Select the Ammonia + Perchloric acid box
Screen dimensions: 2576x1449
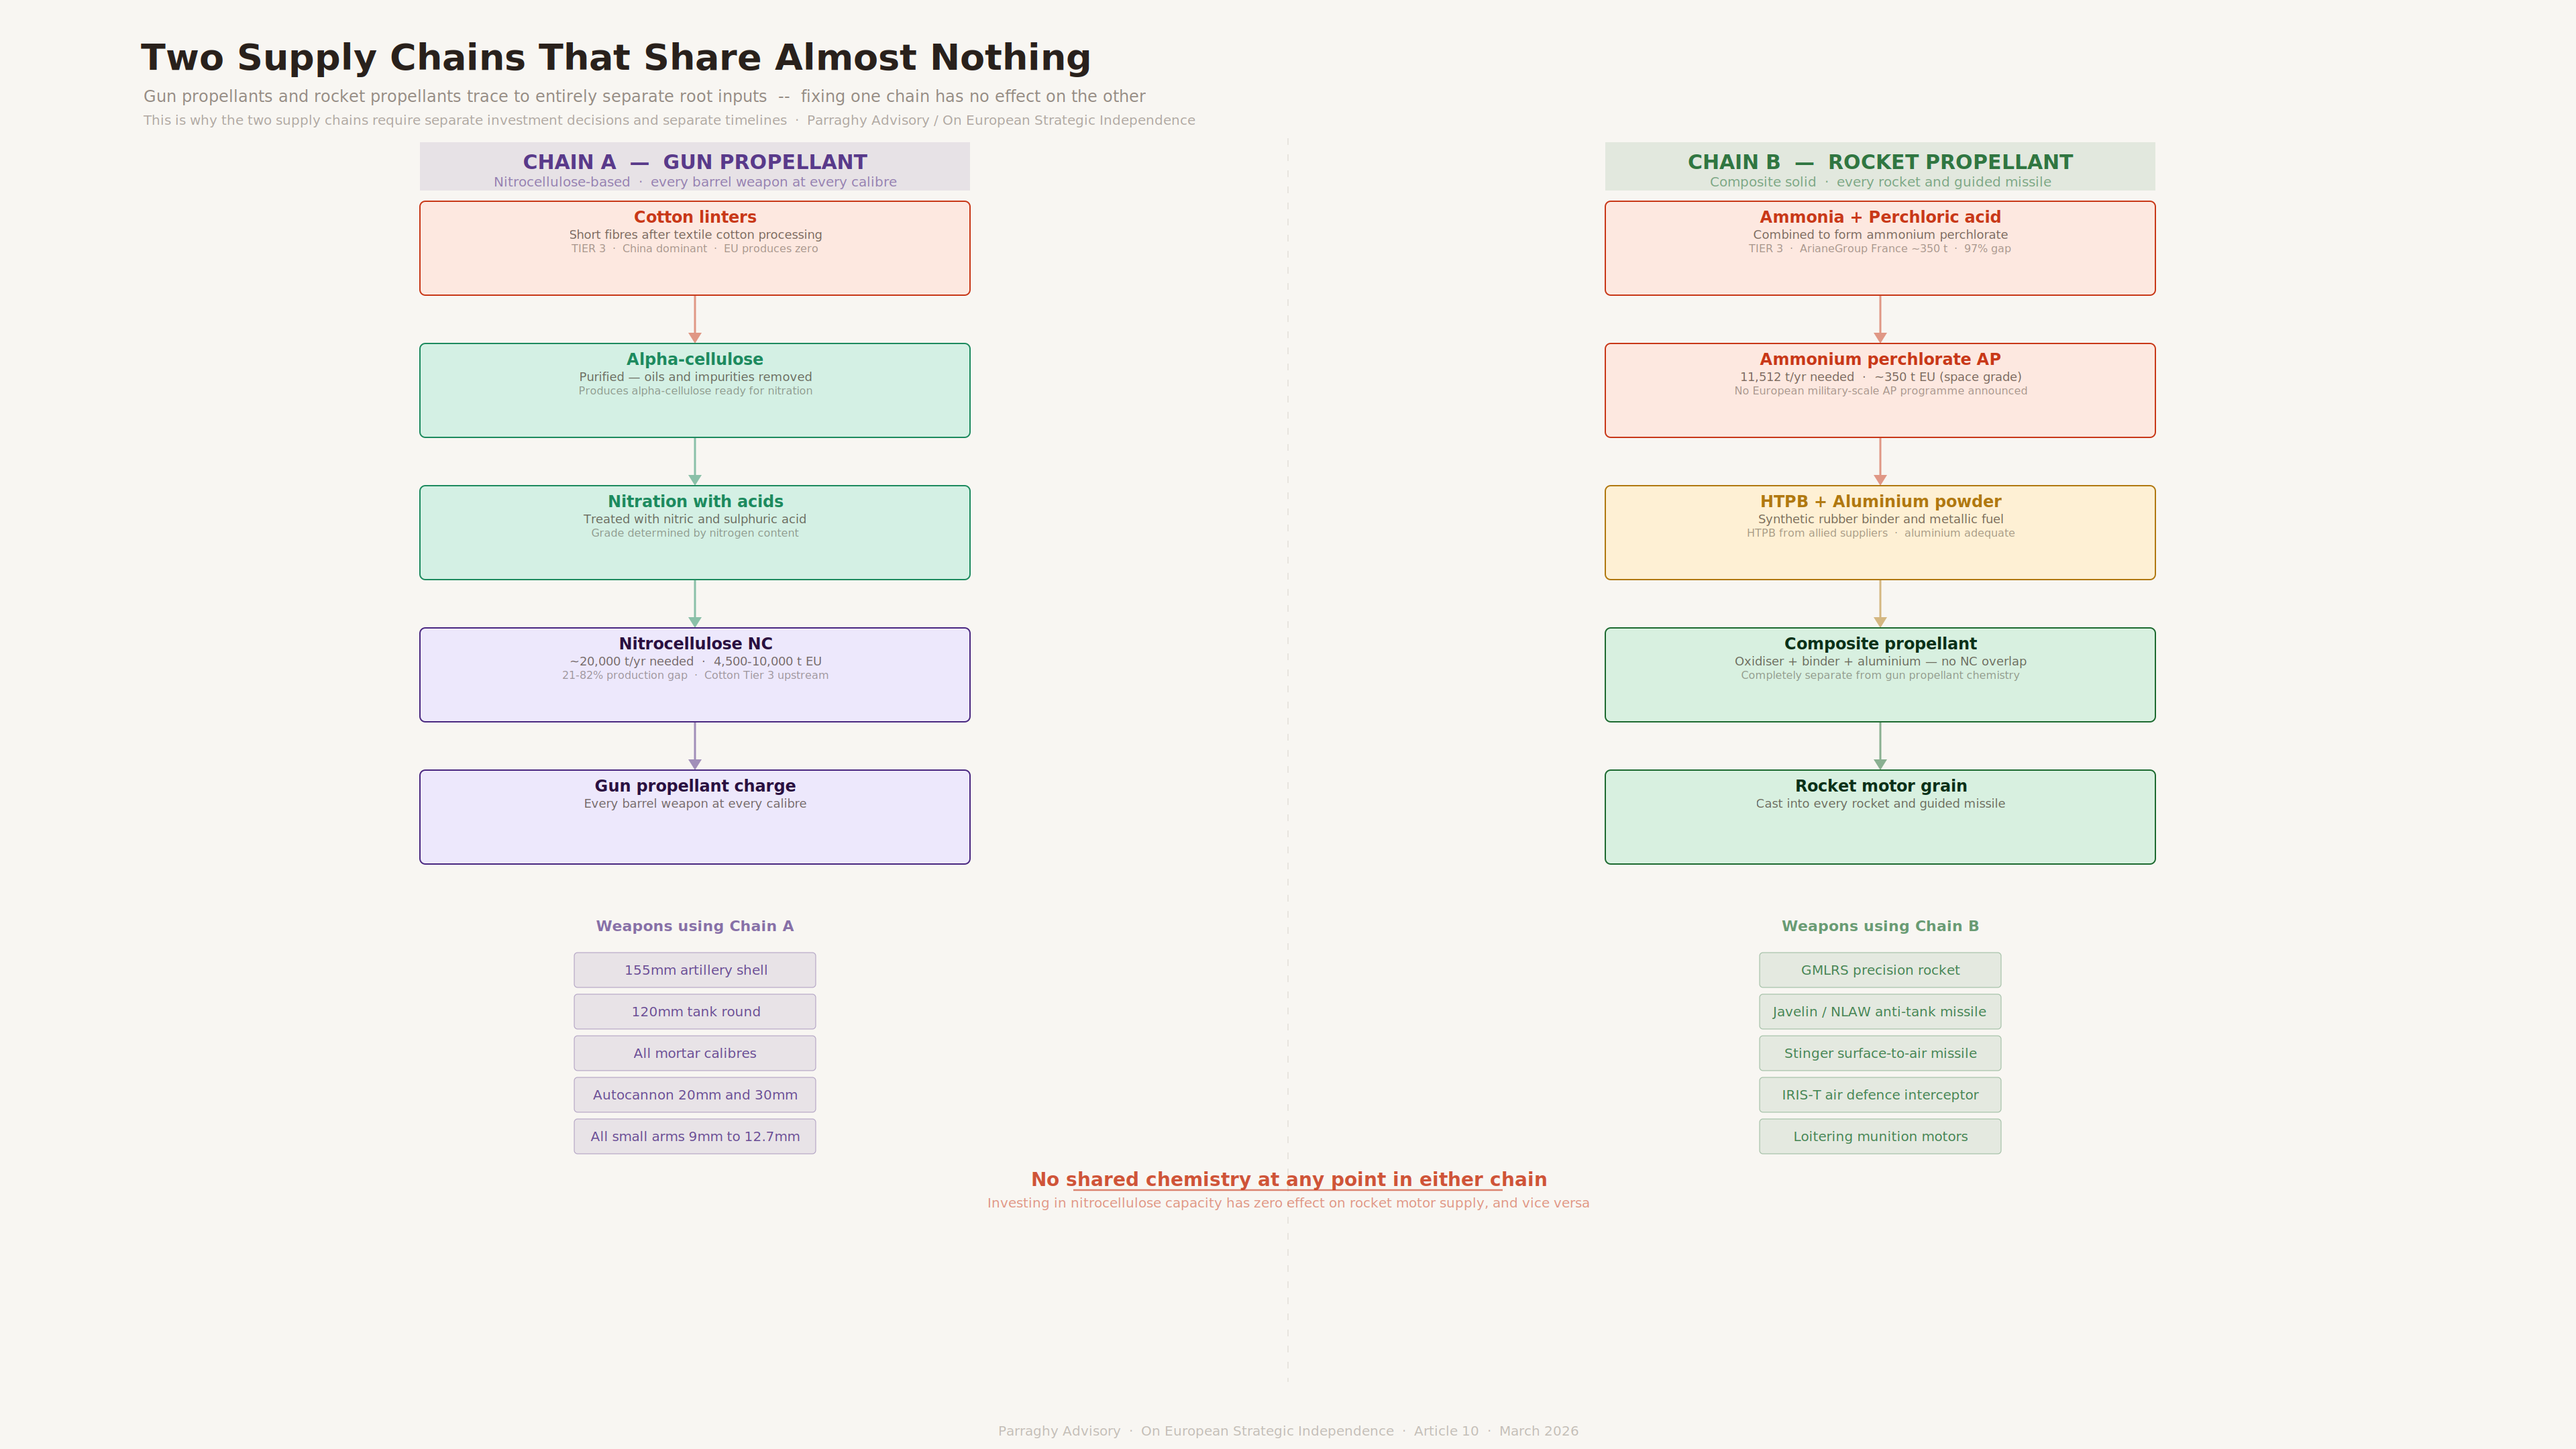(x=1879, y=248)
